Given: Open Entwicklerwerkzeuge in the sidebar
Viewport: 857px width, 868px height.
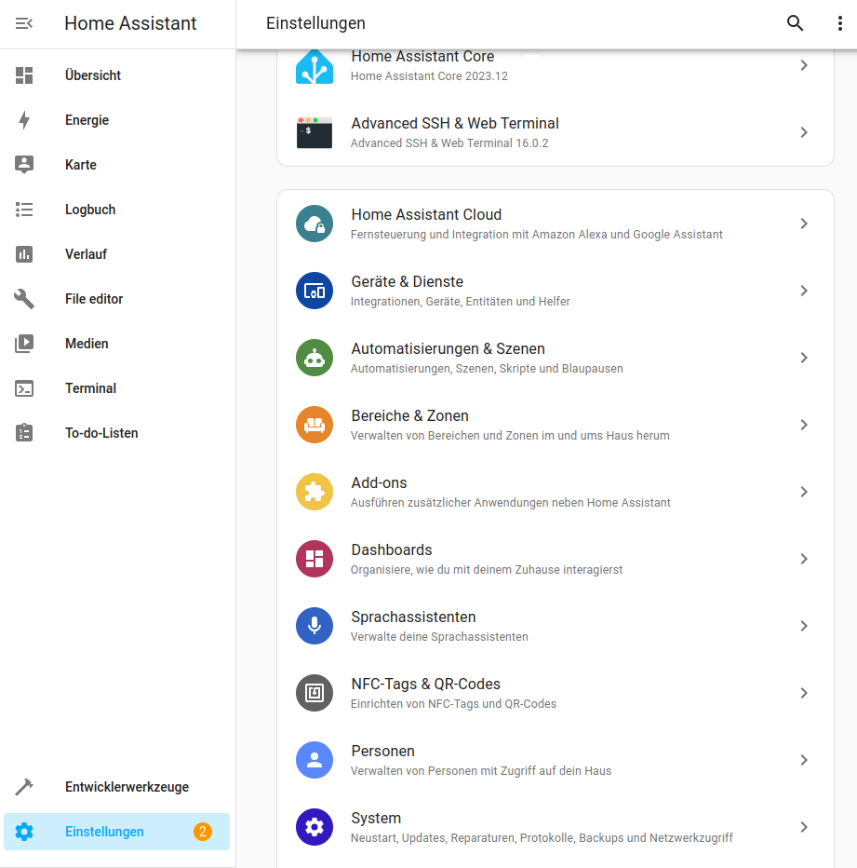Looking at the screenshot, I should coord(116,787).
